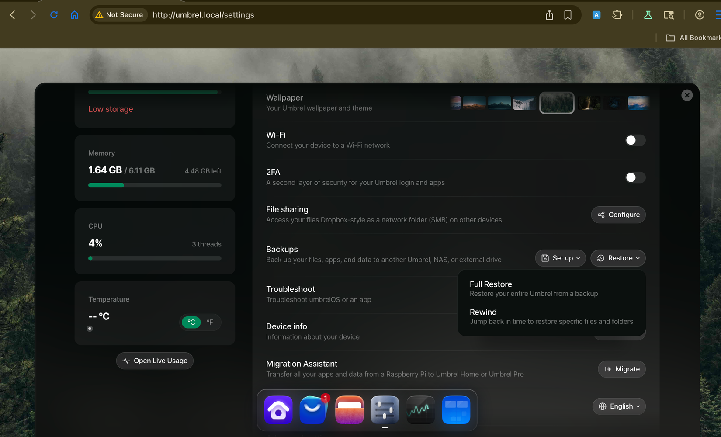Click the browser back arrow
Viewport: 721px width, 437px height.
[x=13, y=15]
